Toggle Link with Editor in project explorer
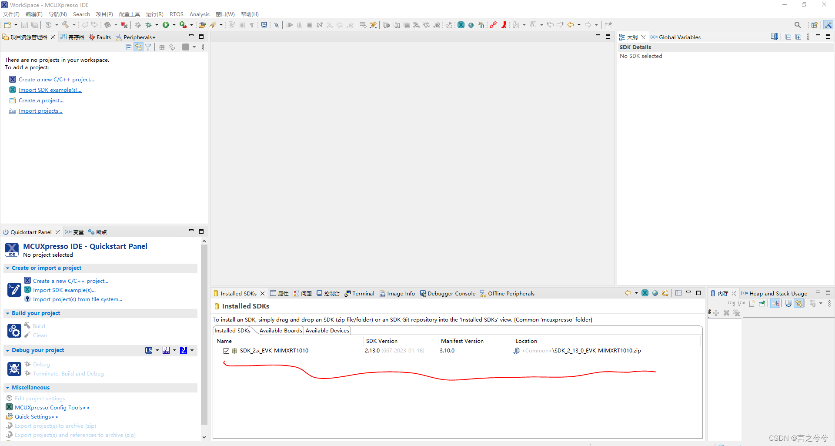The width and height of the screenshot is (835, 446). 138,47
